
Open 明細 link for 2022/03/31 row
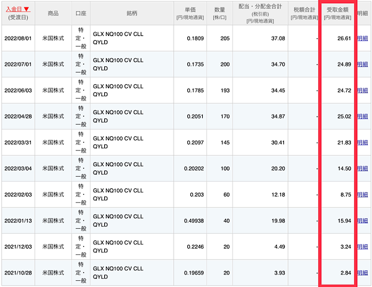pos(363,143)
